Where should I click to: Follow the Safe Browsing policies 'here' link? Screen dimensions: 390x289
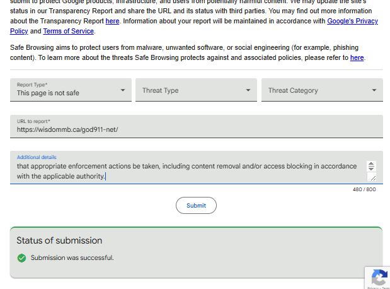357,57
